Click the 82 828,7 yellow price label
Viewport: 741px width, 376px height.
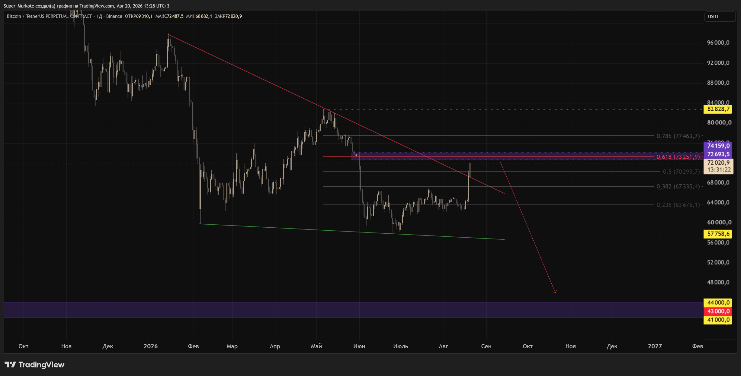click(718, 109)
